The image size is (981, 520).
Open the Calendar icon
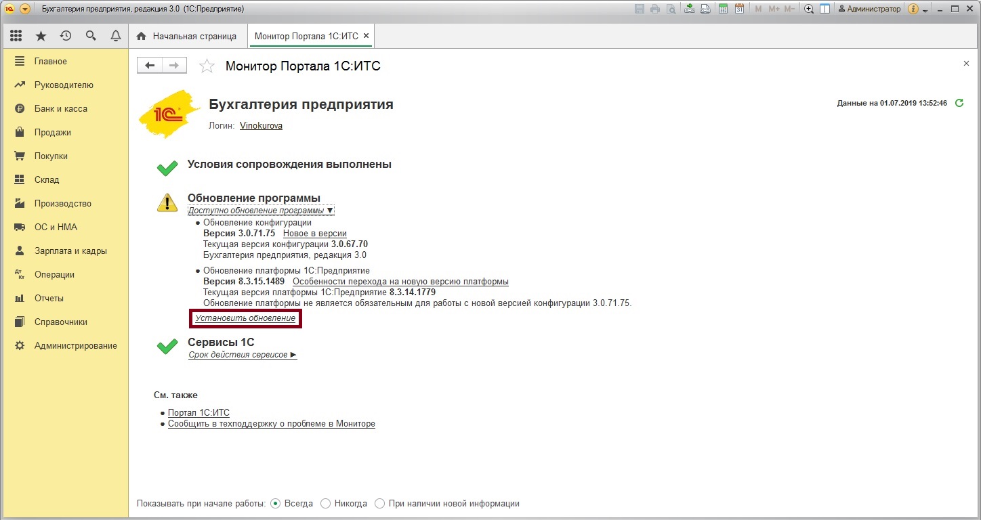739,9
